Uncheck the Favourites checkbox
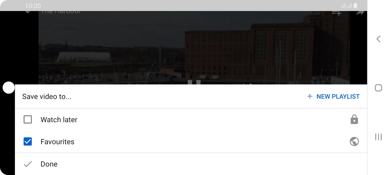The image size is (389, 175). click(28, 142)
